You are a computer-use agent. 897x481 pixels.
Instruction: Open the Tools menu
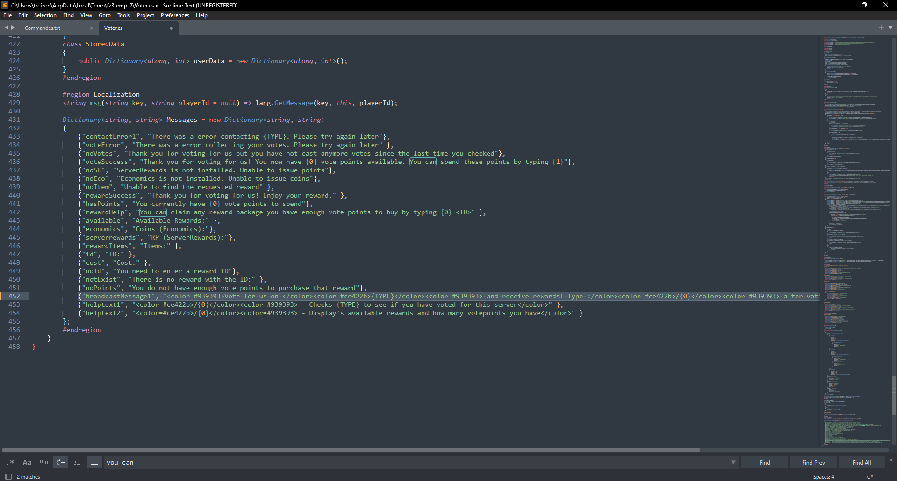tap(124, 15)
